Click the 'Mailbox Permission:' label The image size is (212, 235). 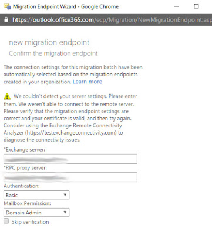click(x=27, y=203)
